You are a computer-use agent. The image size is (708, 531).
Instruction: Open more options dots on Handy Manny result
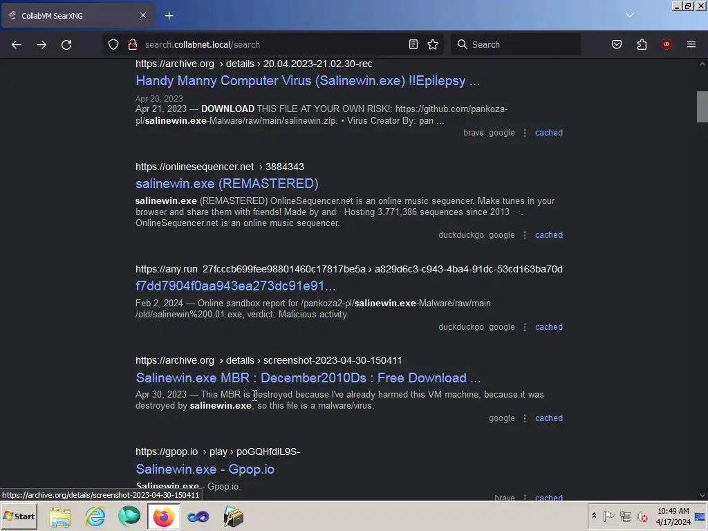click(x=525, y=133)
